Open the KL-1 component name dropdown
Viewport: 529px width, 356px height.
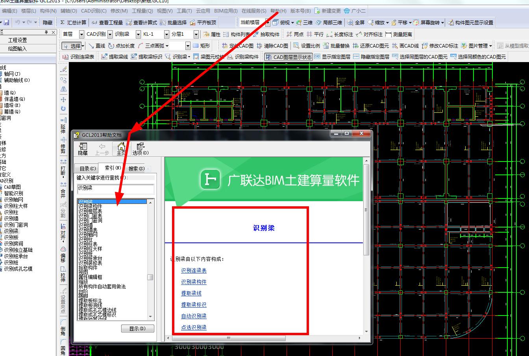(x=166, y=34)
